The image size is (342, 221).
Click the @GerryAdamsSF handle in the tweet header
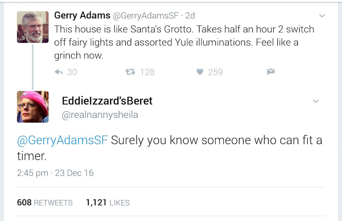[145, 16]
